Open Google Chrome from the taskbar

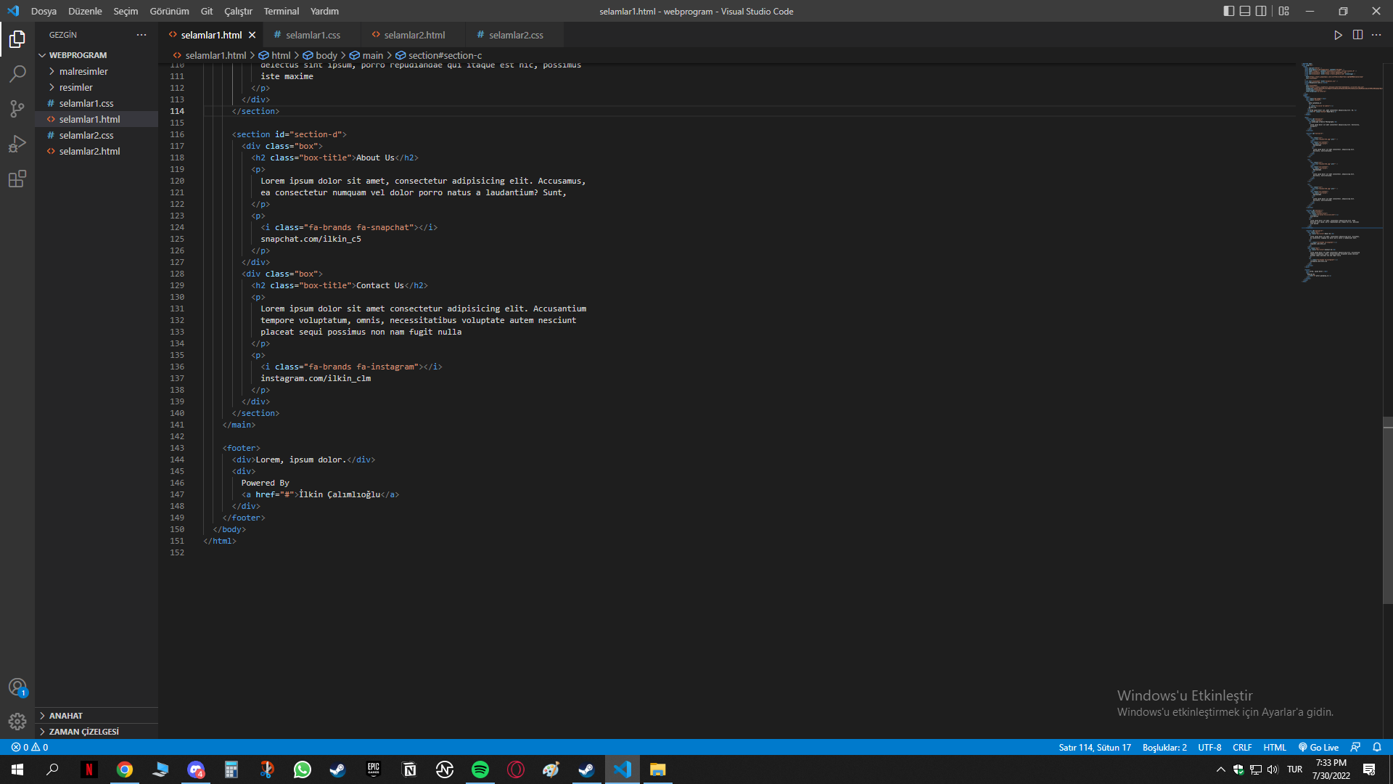125,769
